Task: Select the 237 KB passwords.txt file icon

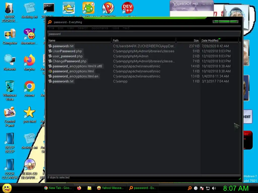Action: 50,46
